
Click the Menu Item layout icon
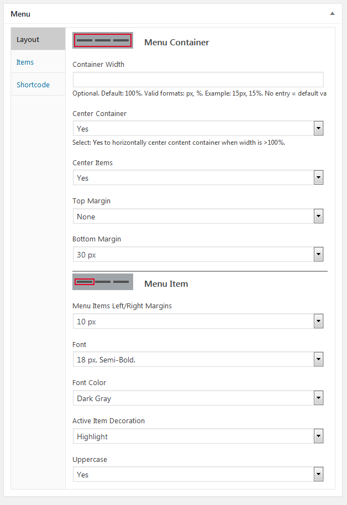[103, 282]
